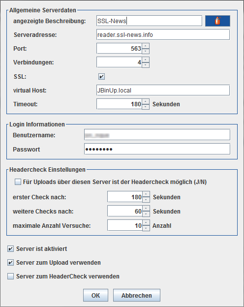Focus the angezeigte Beschreibung text field
This screenshot has width=244, height=307.
point(149,21)
